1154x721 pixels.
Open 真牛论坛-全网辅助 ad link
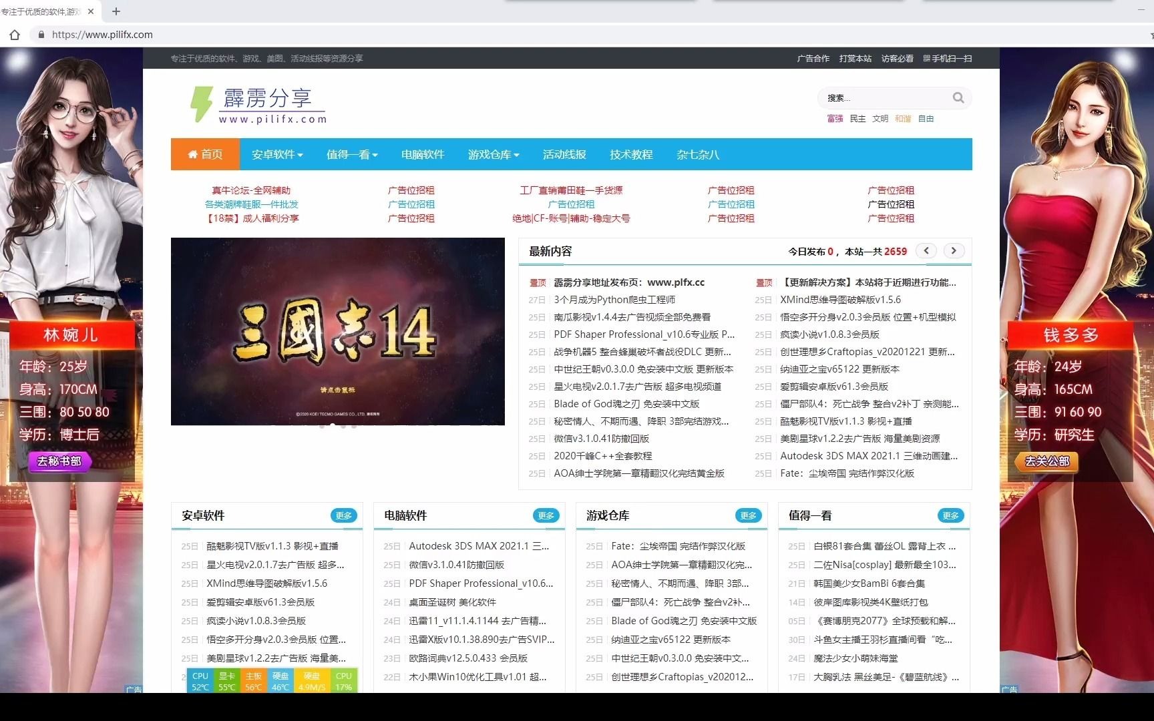click(x=251, y=190)
